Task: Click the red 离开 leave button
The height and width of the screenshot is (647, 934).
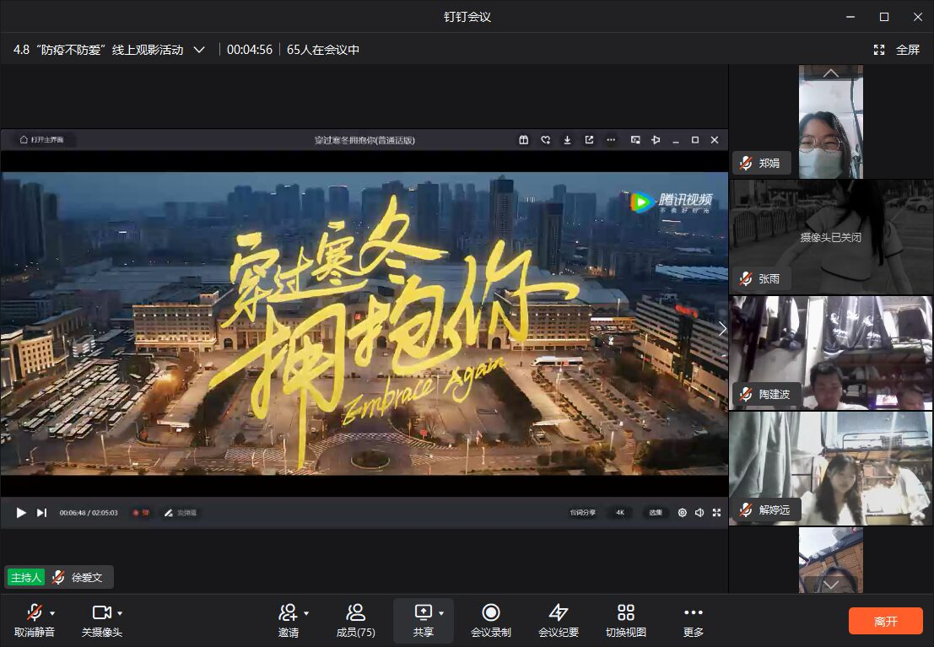Action: point(885,622)
